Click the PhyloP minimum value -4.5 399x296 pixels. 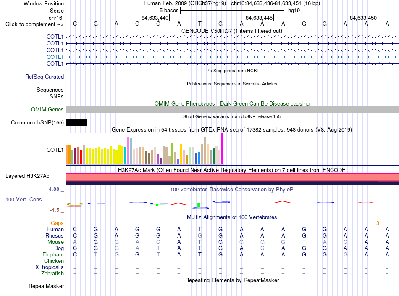pyautogui.click(x=55, y=210)
